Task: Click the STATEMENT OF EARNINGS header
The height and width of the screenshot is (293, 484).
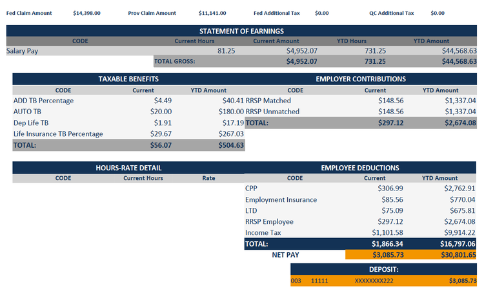Action: pyautogui.click(x=241, y=31)
